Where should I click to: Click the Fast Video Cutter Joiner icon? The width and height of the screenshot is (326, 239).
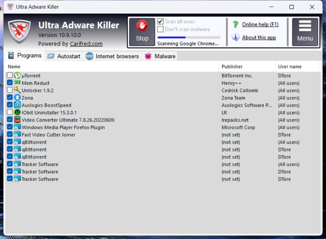point(17,135)
